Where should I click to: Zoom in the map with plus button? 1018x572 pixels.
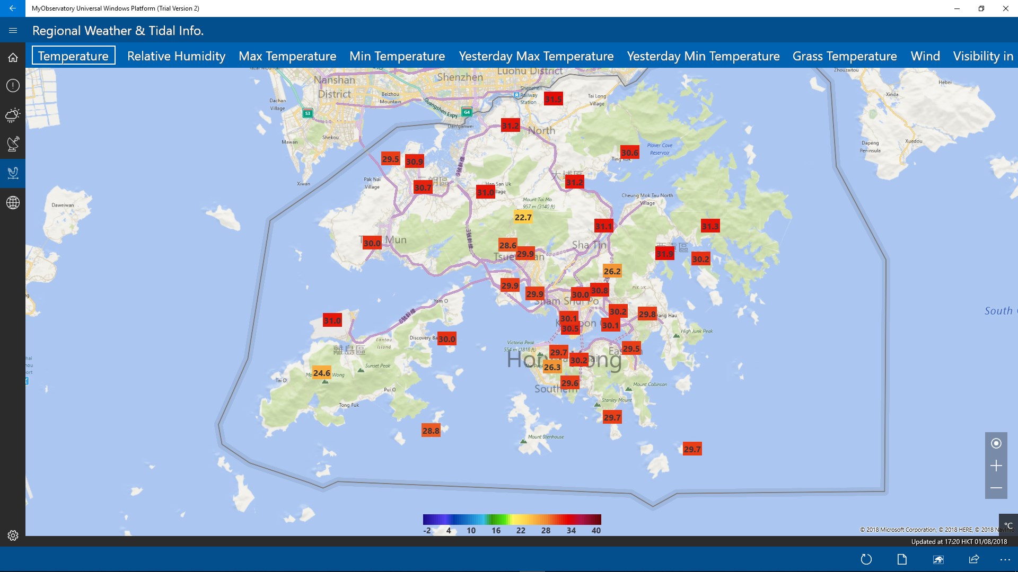coord(996,466)
